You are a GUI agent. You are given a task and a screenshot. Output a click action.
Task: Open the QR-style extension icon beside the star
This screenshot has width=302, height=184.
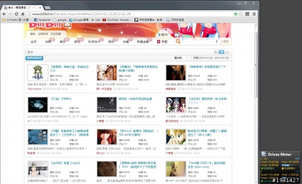click(247, 14)
